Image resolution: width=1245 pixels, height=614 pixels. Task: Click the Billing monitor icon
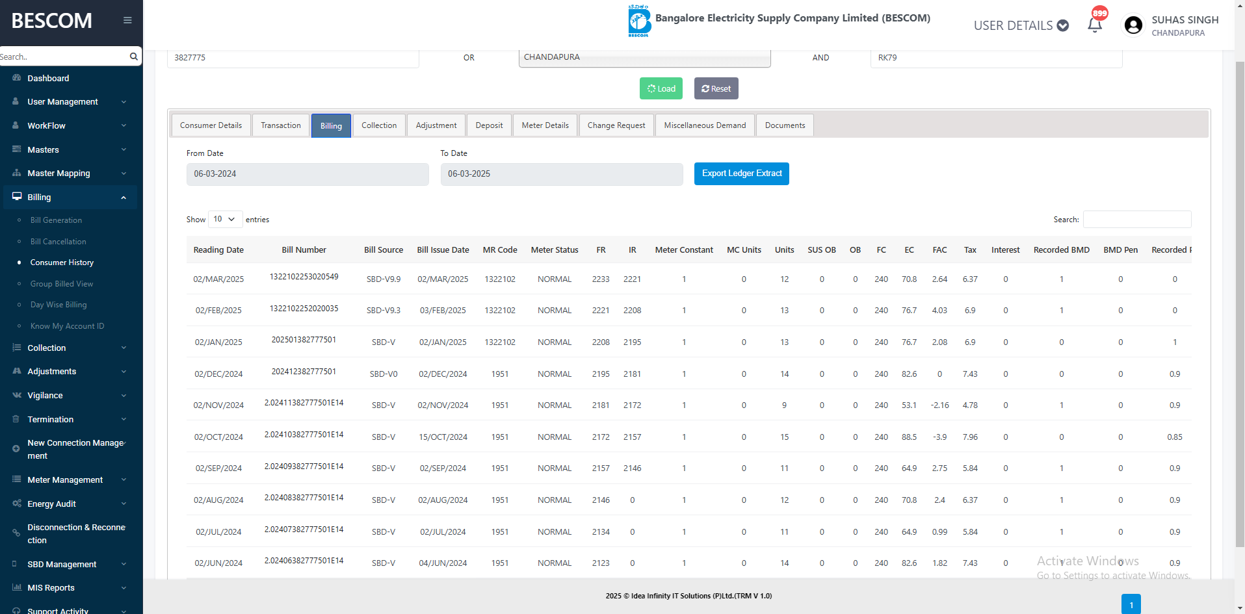tap(17, 197)
